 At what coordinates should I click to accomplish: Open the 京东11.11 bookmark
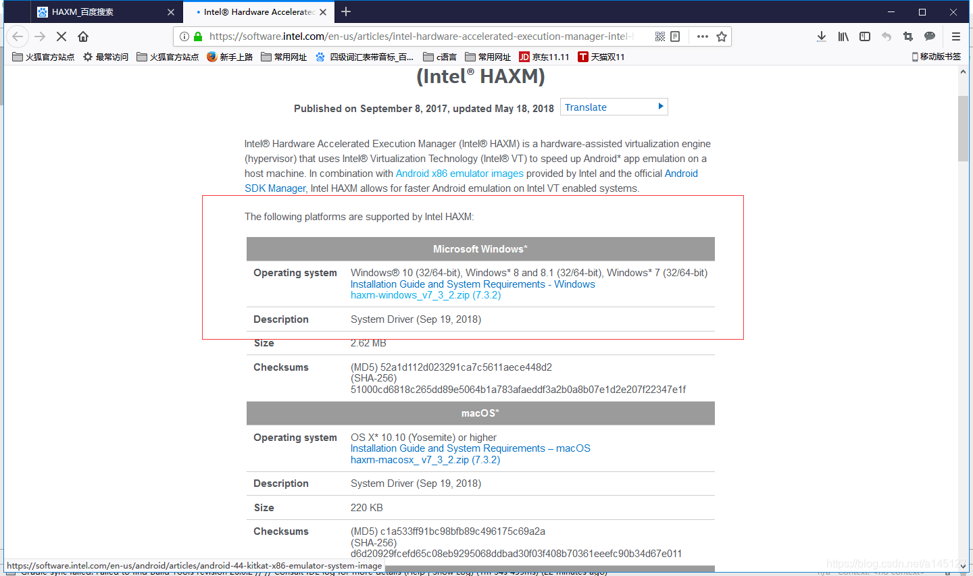pos(544,57)
